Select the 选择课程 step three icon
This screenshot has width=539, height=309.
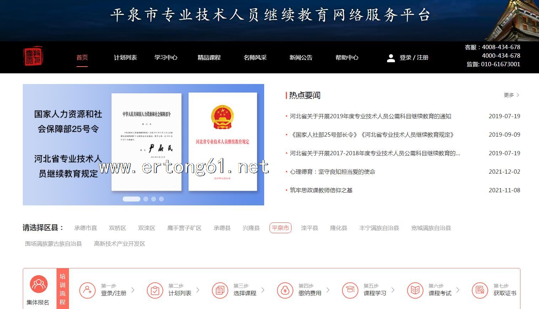tap(220, 290)
